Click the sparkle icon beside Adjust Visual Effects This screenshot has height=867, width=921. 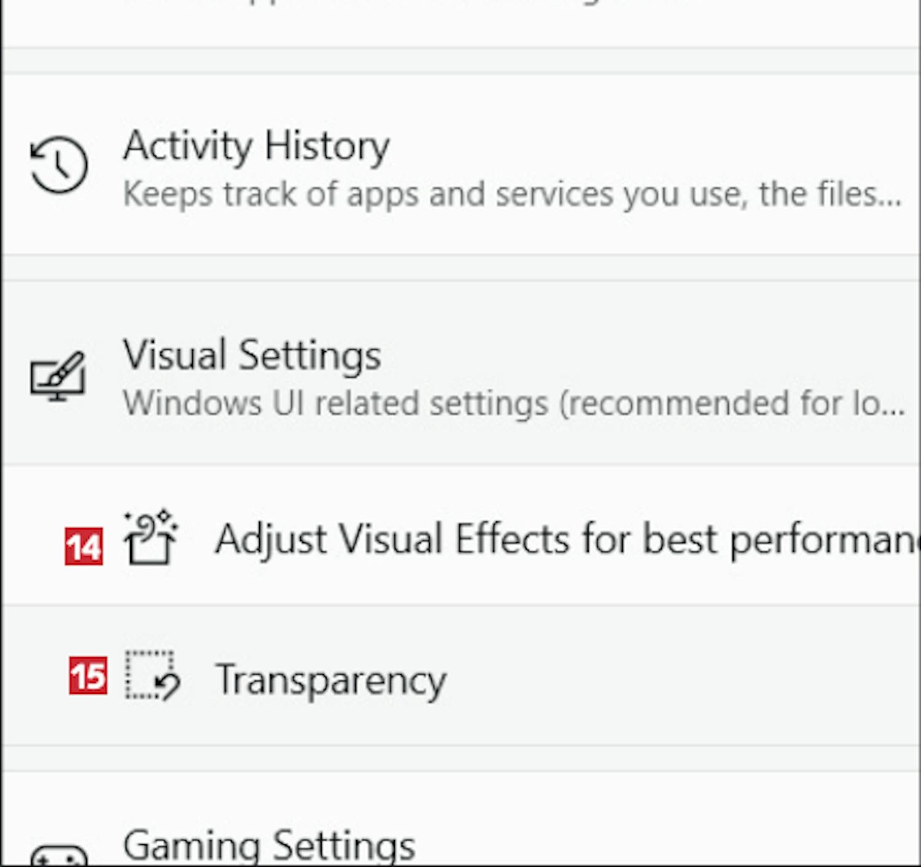[150, 538]
